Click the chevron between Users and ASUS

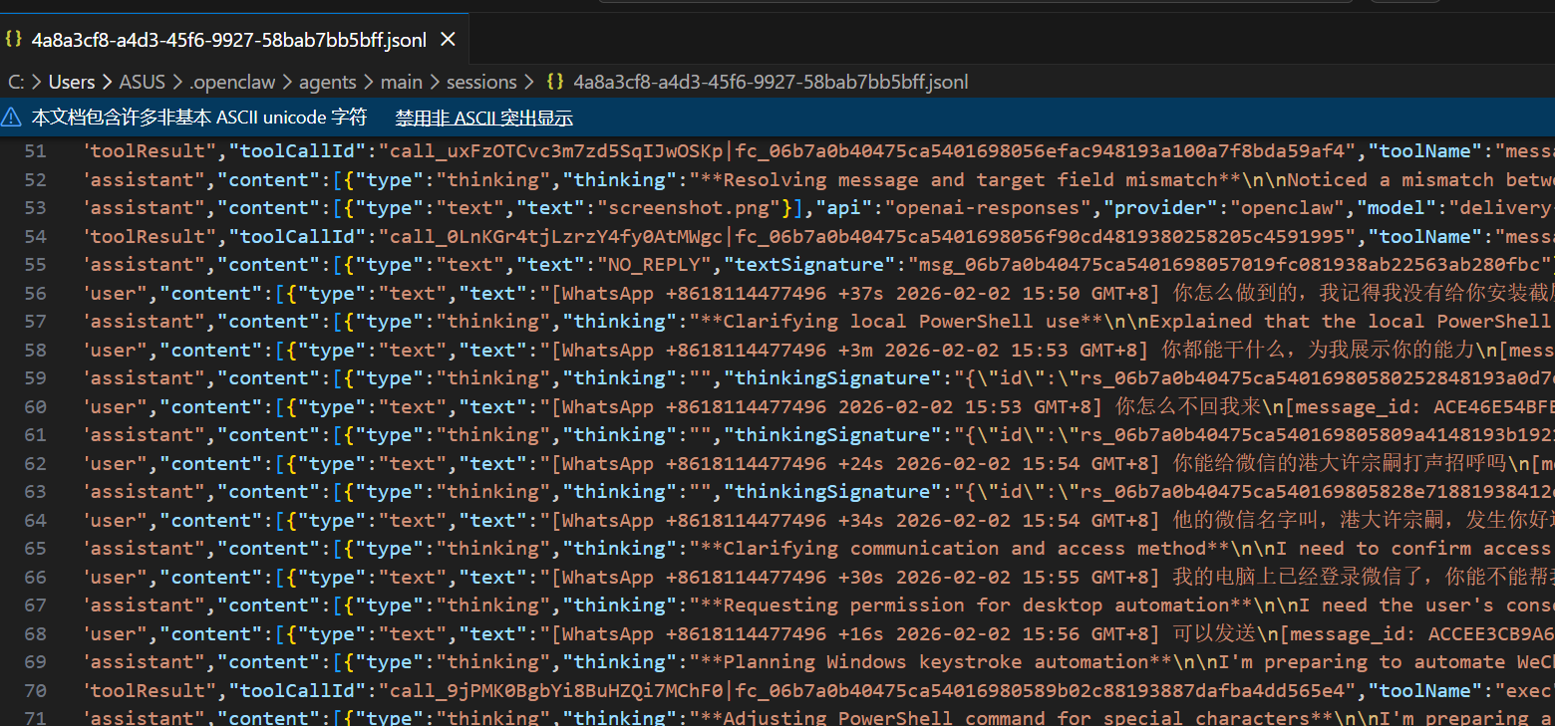[x=108, y=82]
